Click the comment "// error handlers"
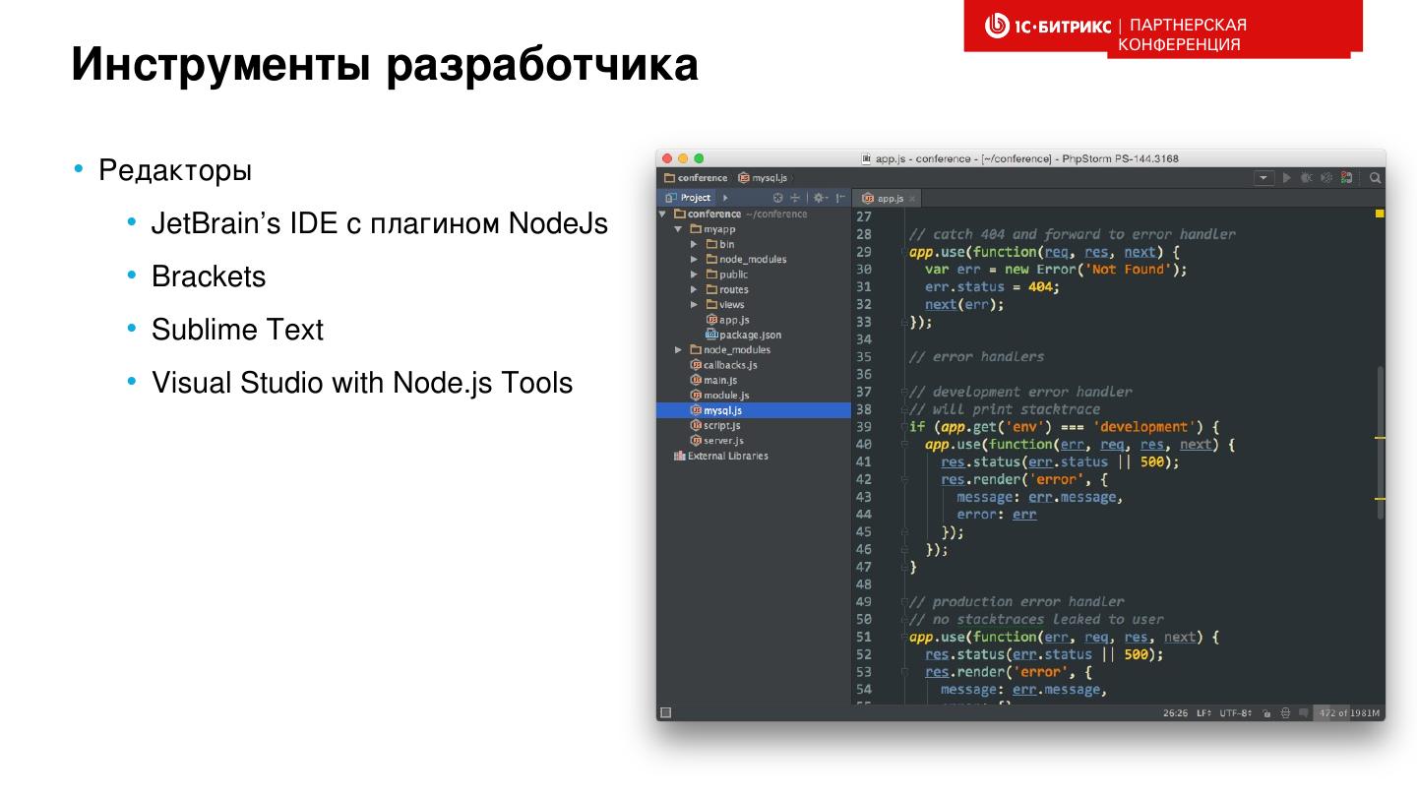1417x797 pixels. 976,357
